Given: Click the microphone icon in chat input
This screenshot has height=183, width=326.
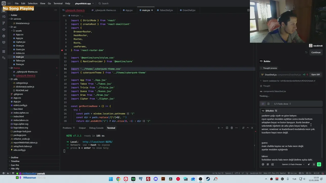Looking at the screenshot, I should 314,164.
